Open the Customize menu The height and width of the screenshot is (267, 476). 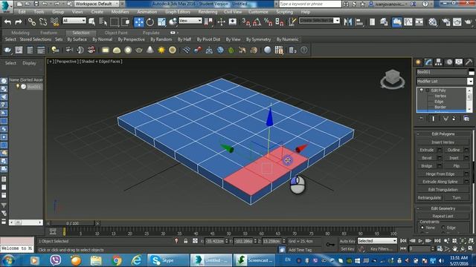[258, 12]
